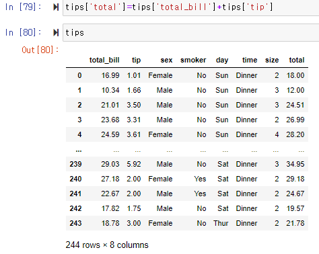The image size is (319, 254).
Task: Click the time column header
Action: click(x=250, y=60)
